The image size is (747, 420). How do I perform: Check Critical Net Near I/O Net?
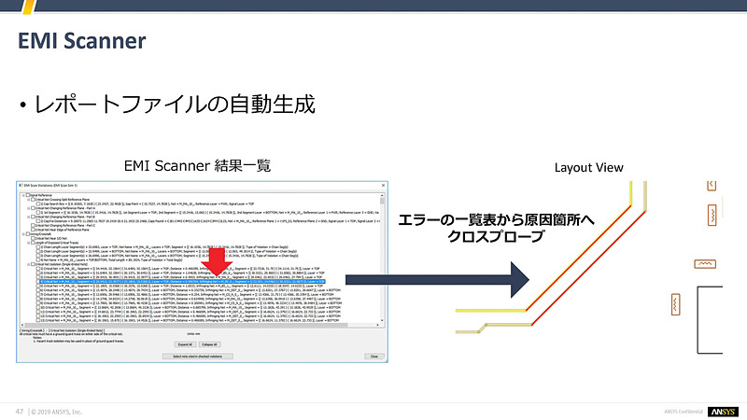pos(33,238)
